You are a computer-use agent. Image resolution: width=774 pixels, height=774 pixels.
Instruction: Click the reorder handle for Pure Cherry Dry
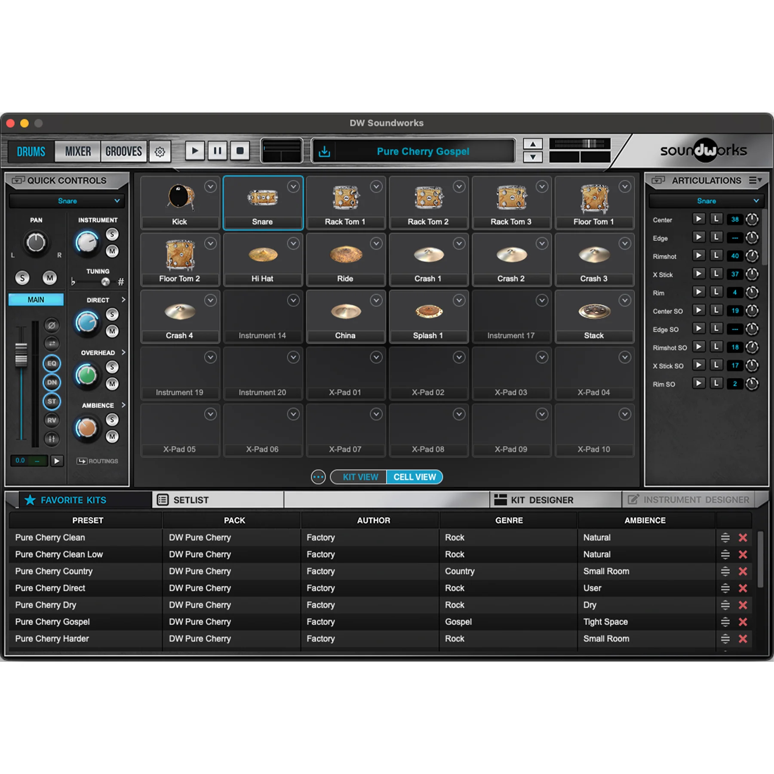point(725,605)
